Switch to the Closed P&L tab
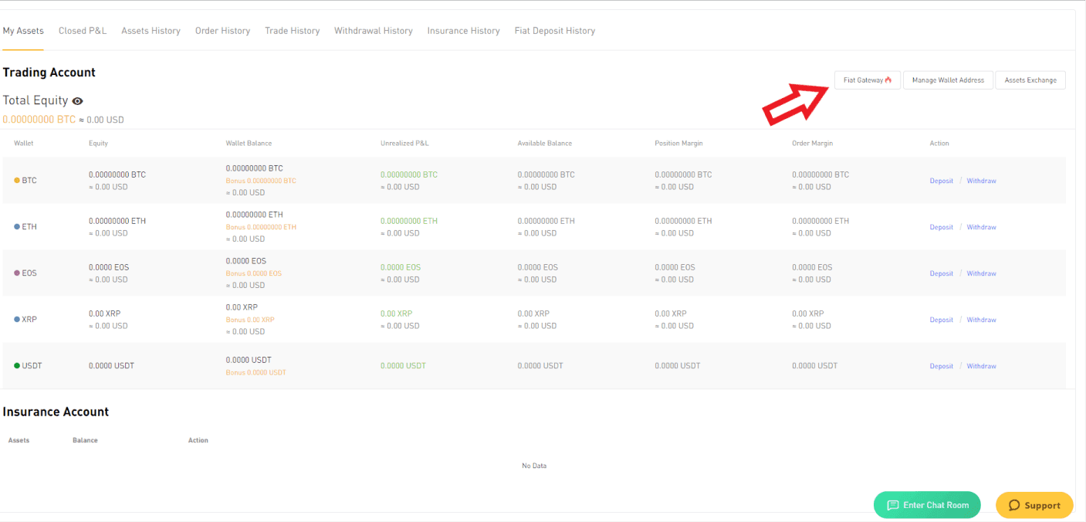This screenshot has height=522, width=1086. (x=83, y=31)
